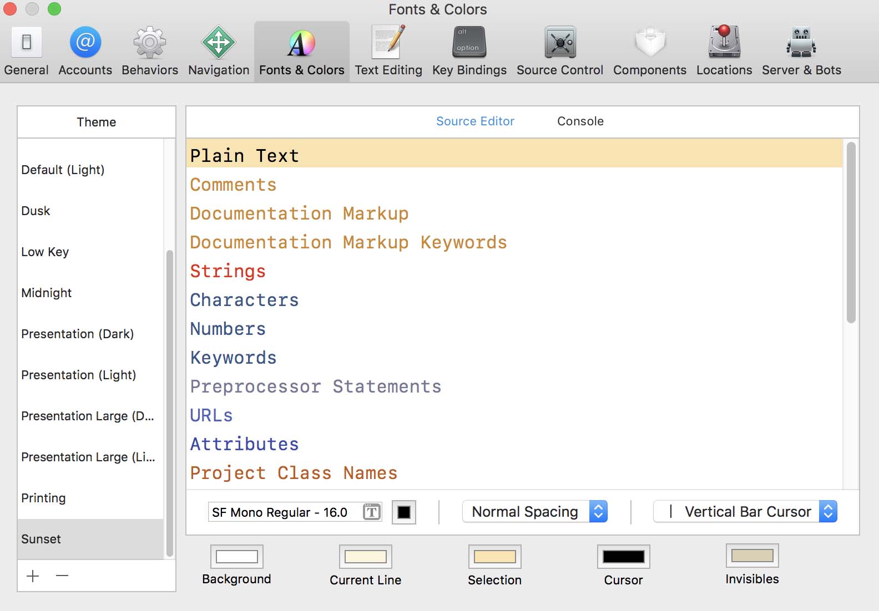Image resolution: width=879 pixels, height=611 pixels.
Task: Remove selected theme with minus button
Action: pyautogui.click(x=62, y=576)
